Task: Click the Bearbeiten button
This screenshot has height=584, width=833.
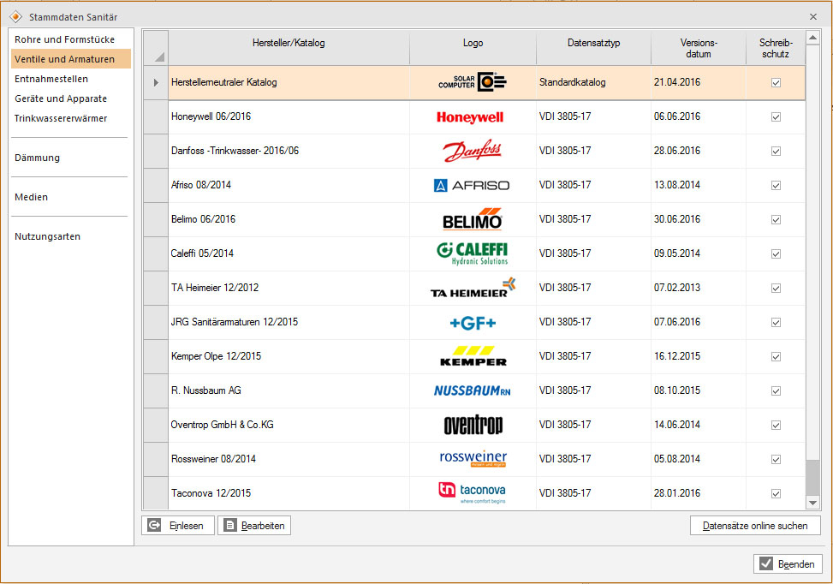Action: tap(254, 526)
